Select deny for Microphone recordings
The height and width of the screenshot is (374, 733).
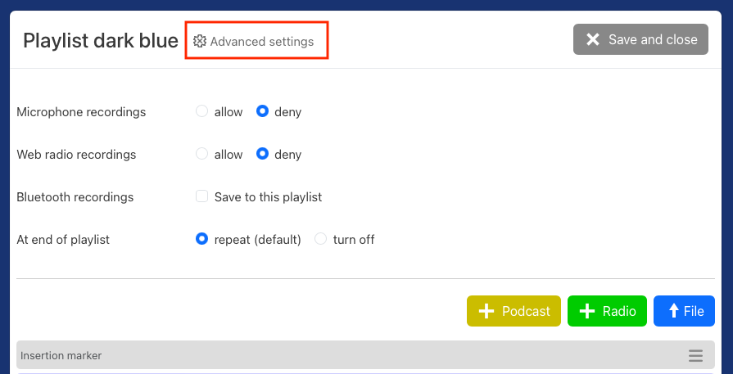(263, 112)
